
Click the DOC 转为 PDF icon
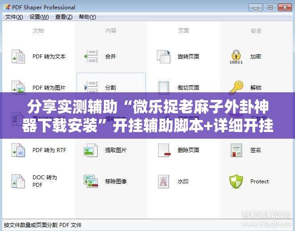pos(18,181)
